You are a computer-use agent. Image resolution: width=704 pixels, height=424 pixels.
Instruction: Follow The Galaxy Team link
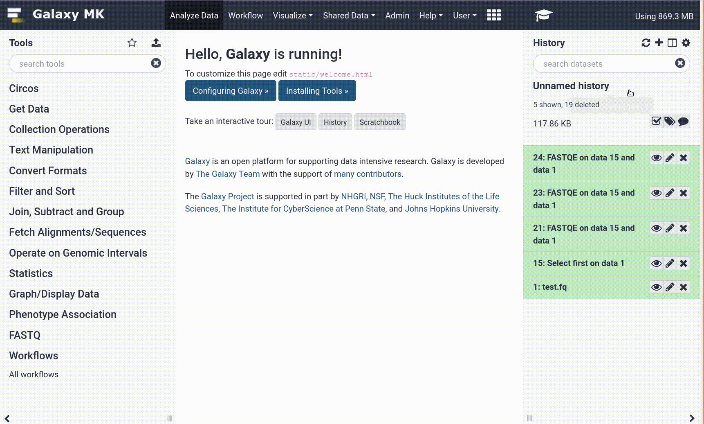[x=228, y=174]
